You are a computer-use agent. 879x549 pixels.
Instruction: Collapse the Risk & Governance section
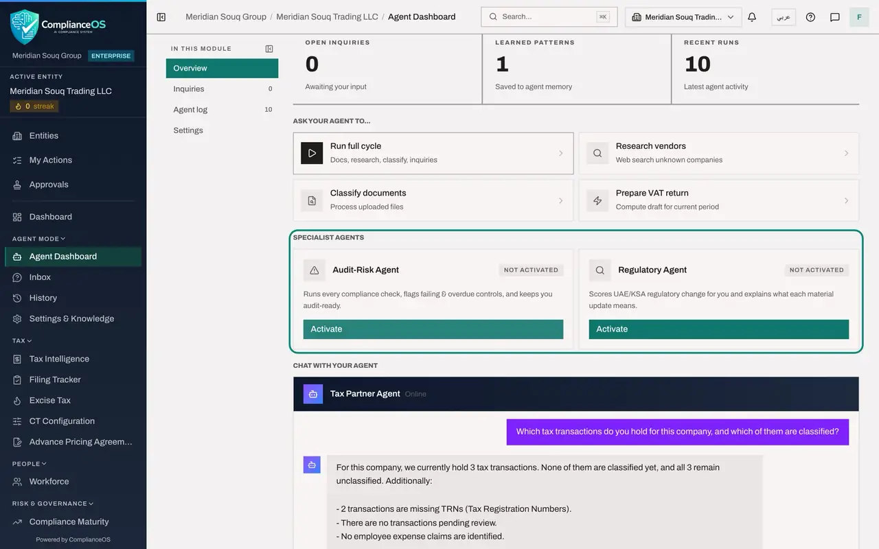[53, 504]
